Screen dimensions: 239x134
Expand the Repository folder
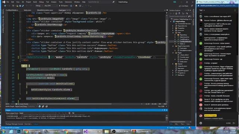coord(175,35)
